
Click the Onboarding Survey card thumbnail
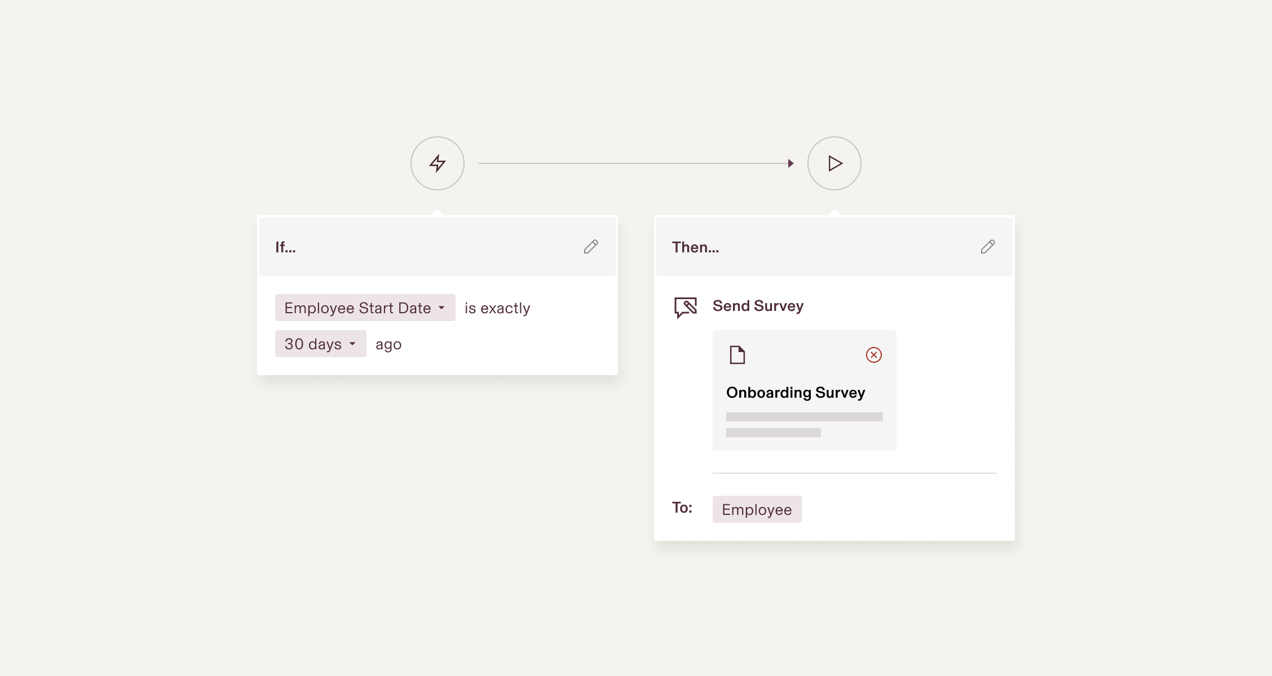804,425
